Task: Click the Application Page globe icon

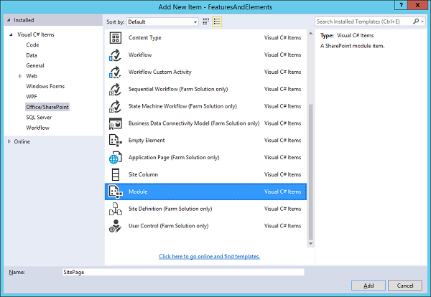Action: click(115, 158)
